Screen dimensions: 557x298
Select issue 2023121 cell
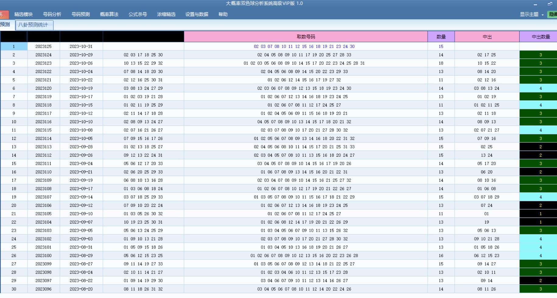(44, 80)
